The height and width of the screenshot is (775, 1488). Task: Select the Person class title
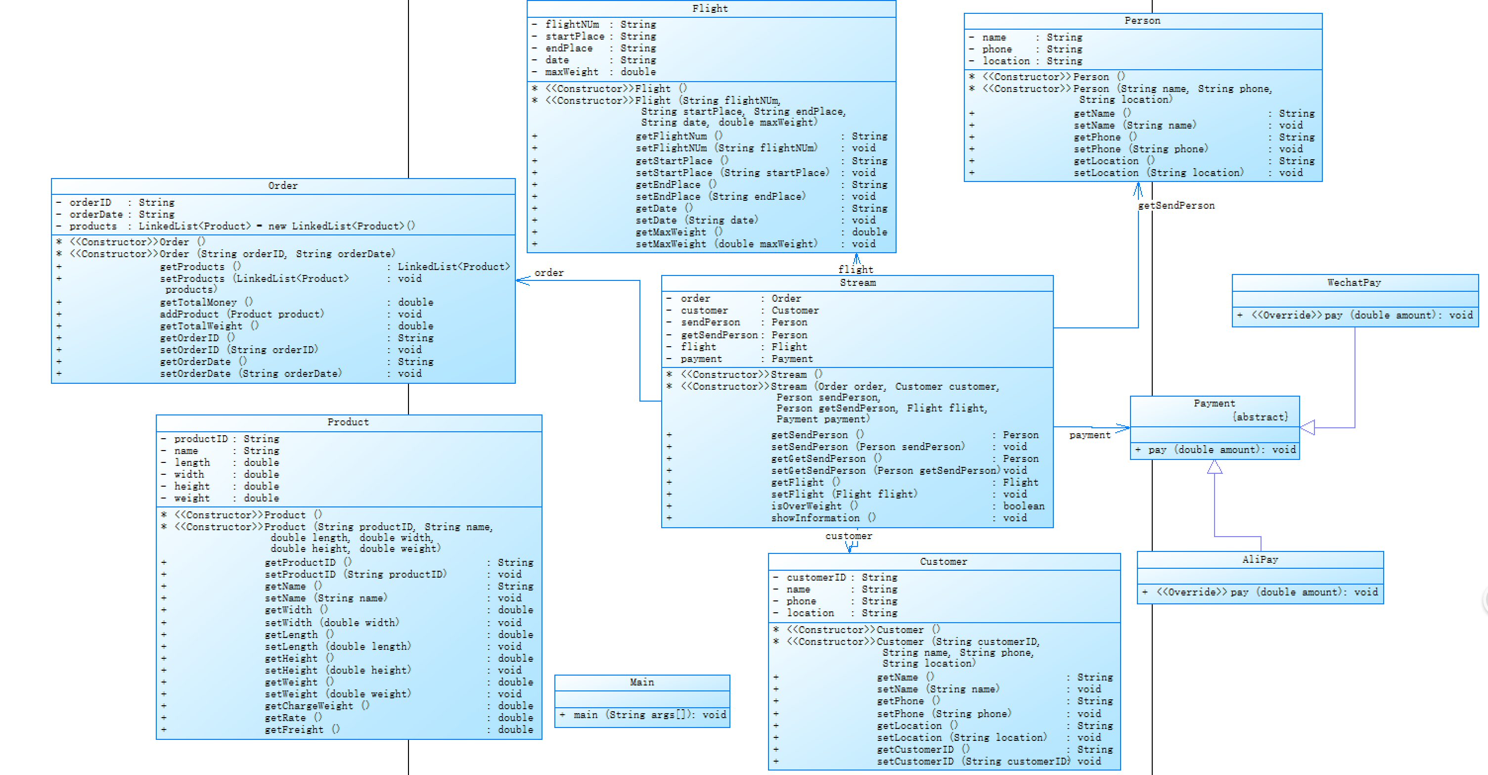tap(1142, 21)
